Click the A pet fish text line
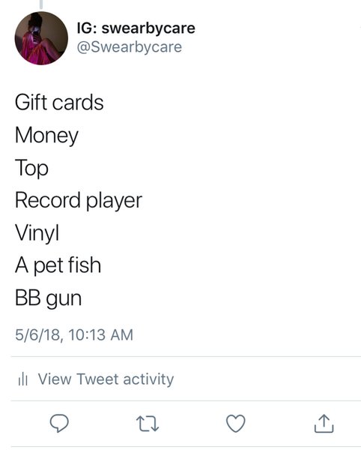This screenshot has width=361, height=450. (58, 265)
